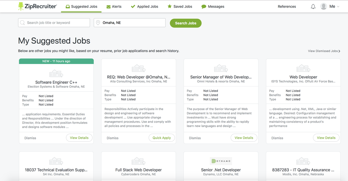View Details for ISYS Web Developer
Viewport: 348px width, 181px height.
[326, 137]
